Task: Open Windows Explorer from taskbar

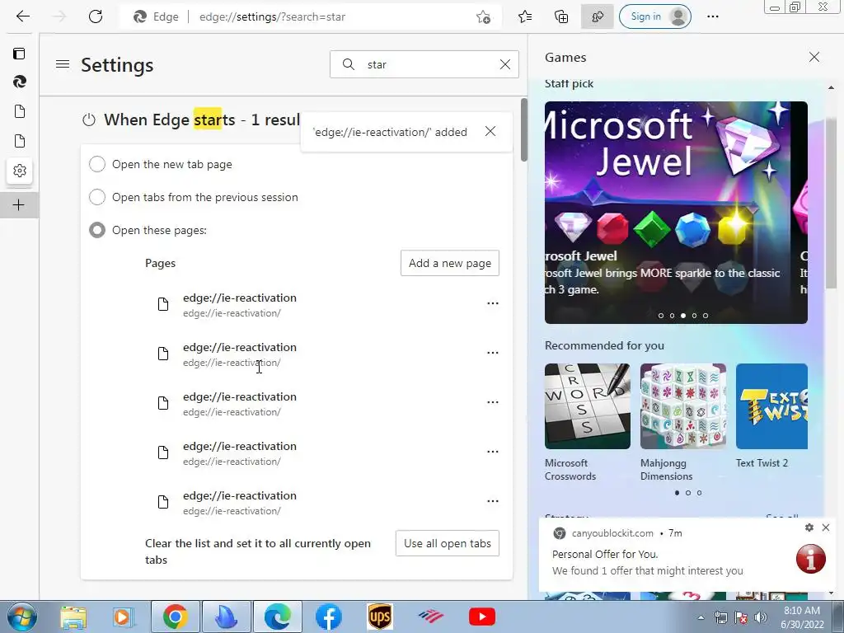Action: coord(73,617)
